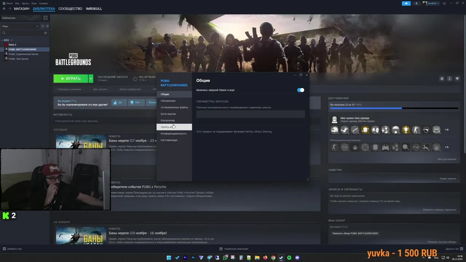Viewport: 466px width, 262px height.
Task: Click the library search field
Action: (x=22, y=33)
